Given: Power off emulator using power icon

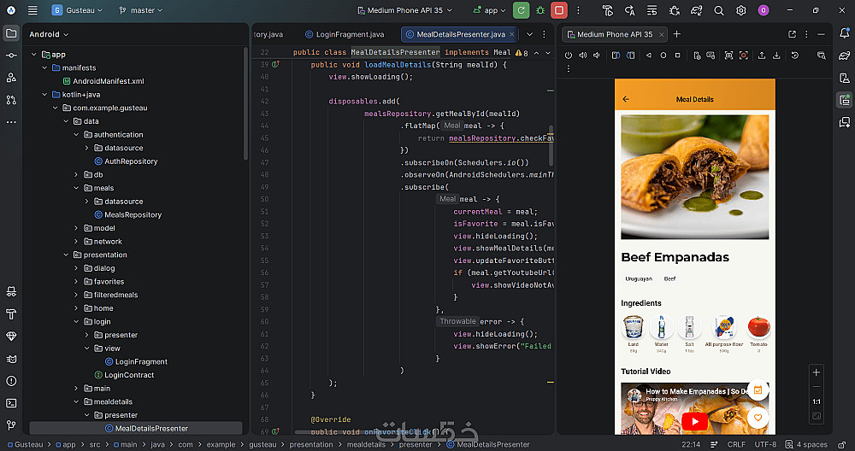Looking at the screenshot, I should (x=569, y=56).
